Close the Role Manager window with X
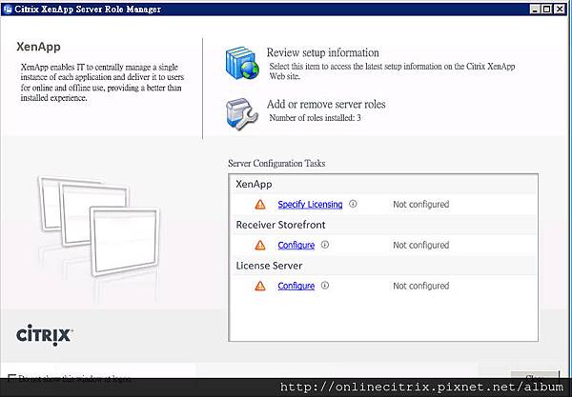 click(560, 10)
